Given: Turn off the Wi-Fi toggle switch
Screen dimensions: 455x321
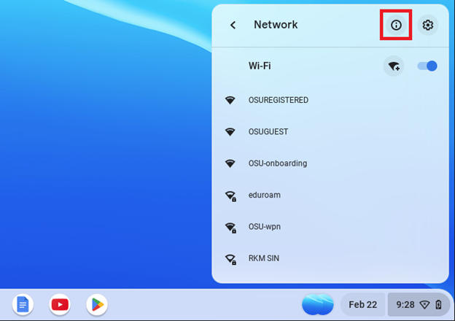Looking at the screenshot, I should coord(427,66).
